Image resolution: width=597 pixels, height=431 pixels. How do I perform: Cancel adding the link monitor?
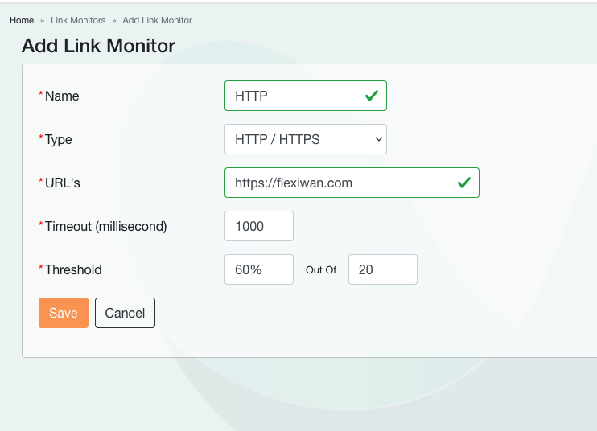coord(125,313)
